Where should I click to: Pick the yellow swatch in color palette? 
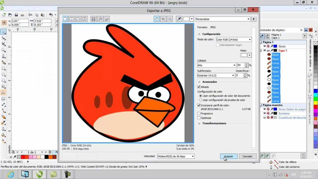[x=316, y=103]
